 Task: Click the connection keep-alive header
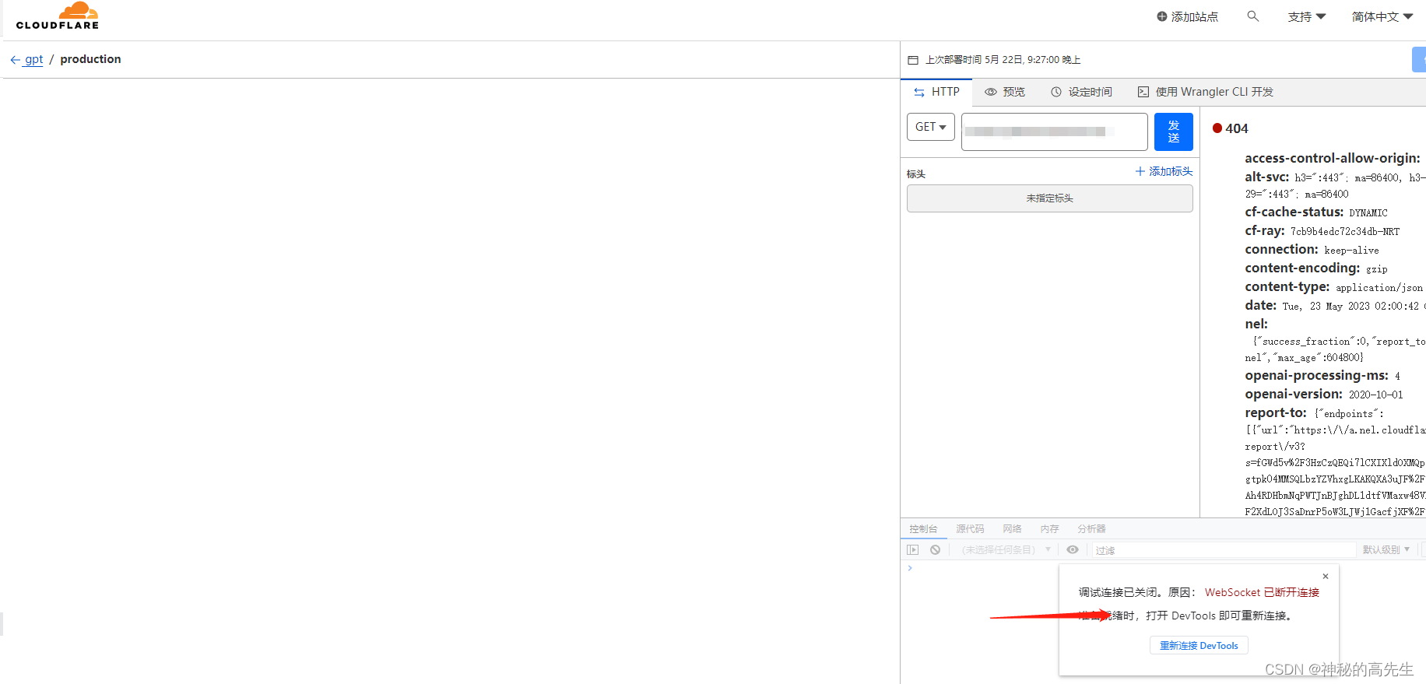(1312, 250)
